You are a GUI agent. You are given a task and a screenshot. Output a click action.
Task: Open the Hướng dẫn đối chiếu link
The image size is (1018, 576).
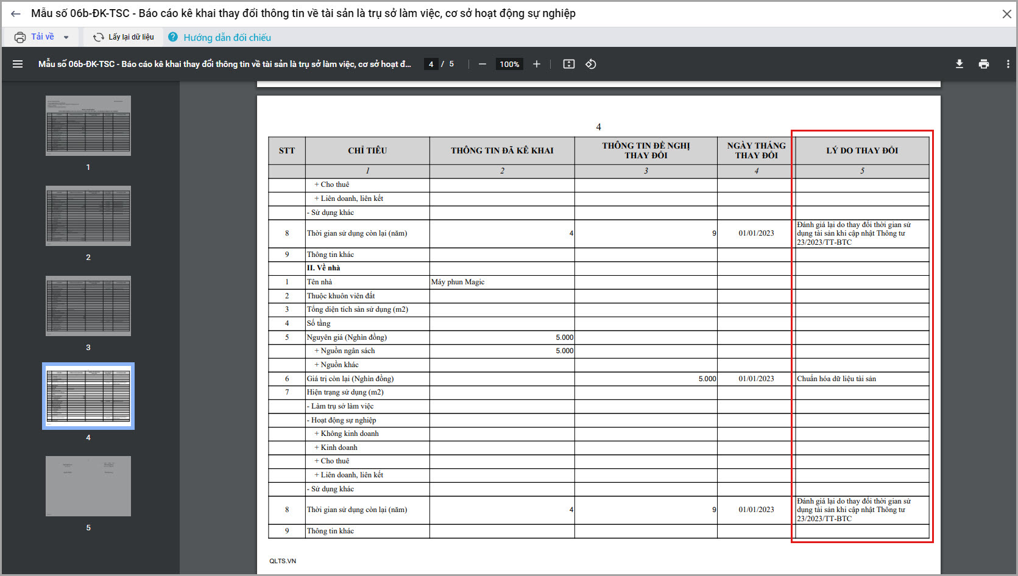(227, 37)
